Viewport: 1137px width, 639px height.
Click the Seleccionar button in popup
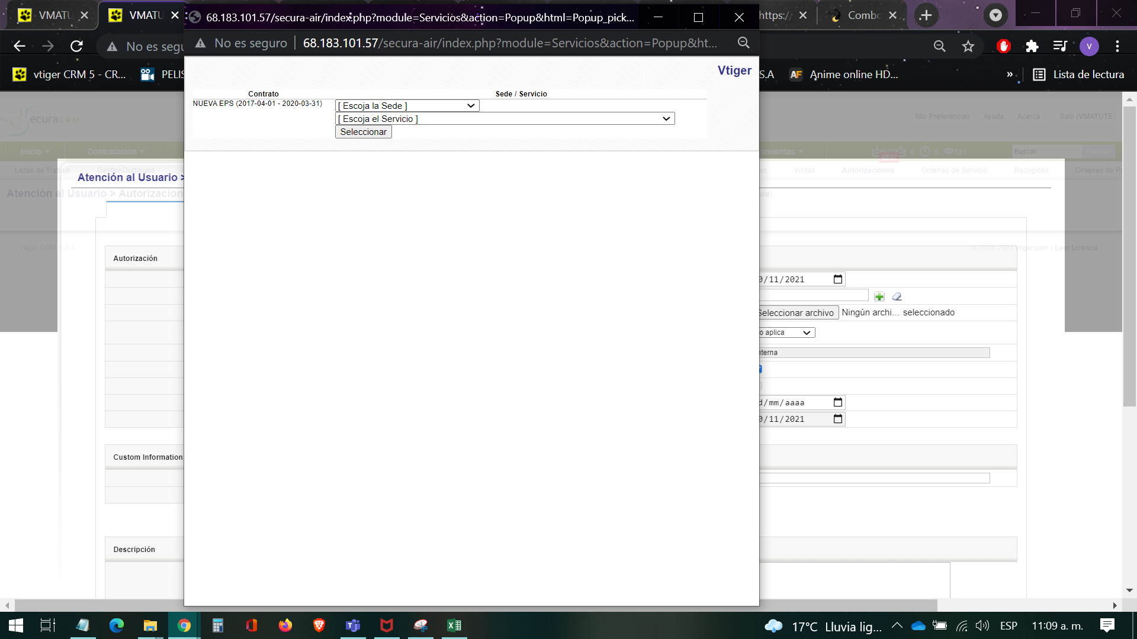click(363, 132)
